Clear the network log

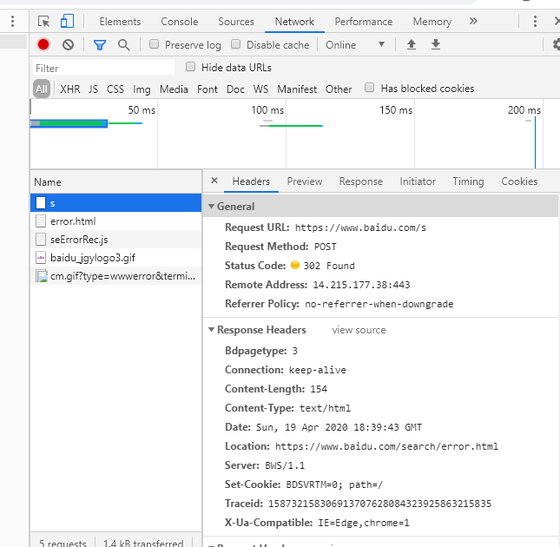[x=68, y=44]
